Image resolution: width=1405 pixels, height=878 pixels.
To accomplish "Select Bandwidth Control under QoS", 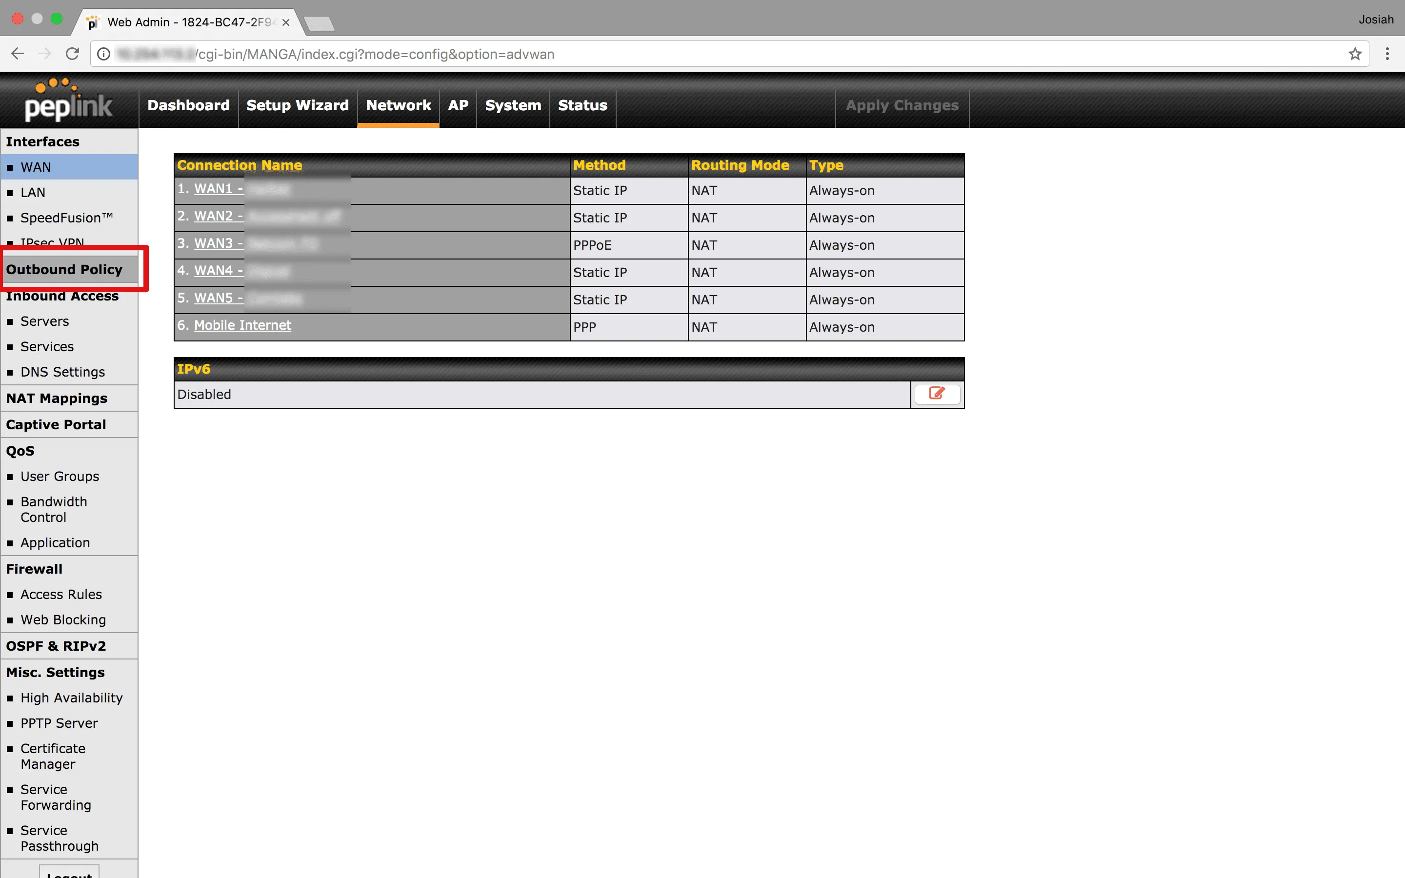I will (x=53, y=509).
